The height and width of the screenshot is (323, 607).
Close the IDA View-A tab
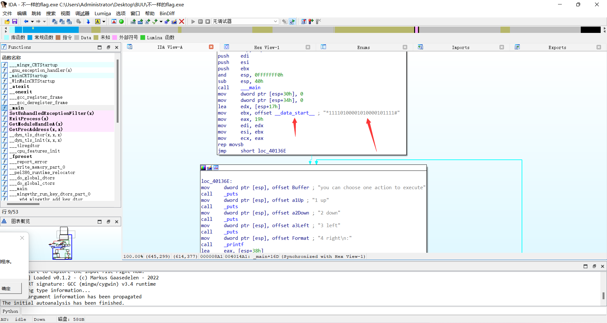[211, 47]
